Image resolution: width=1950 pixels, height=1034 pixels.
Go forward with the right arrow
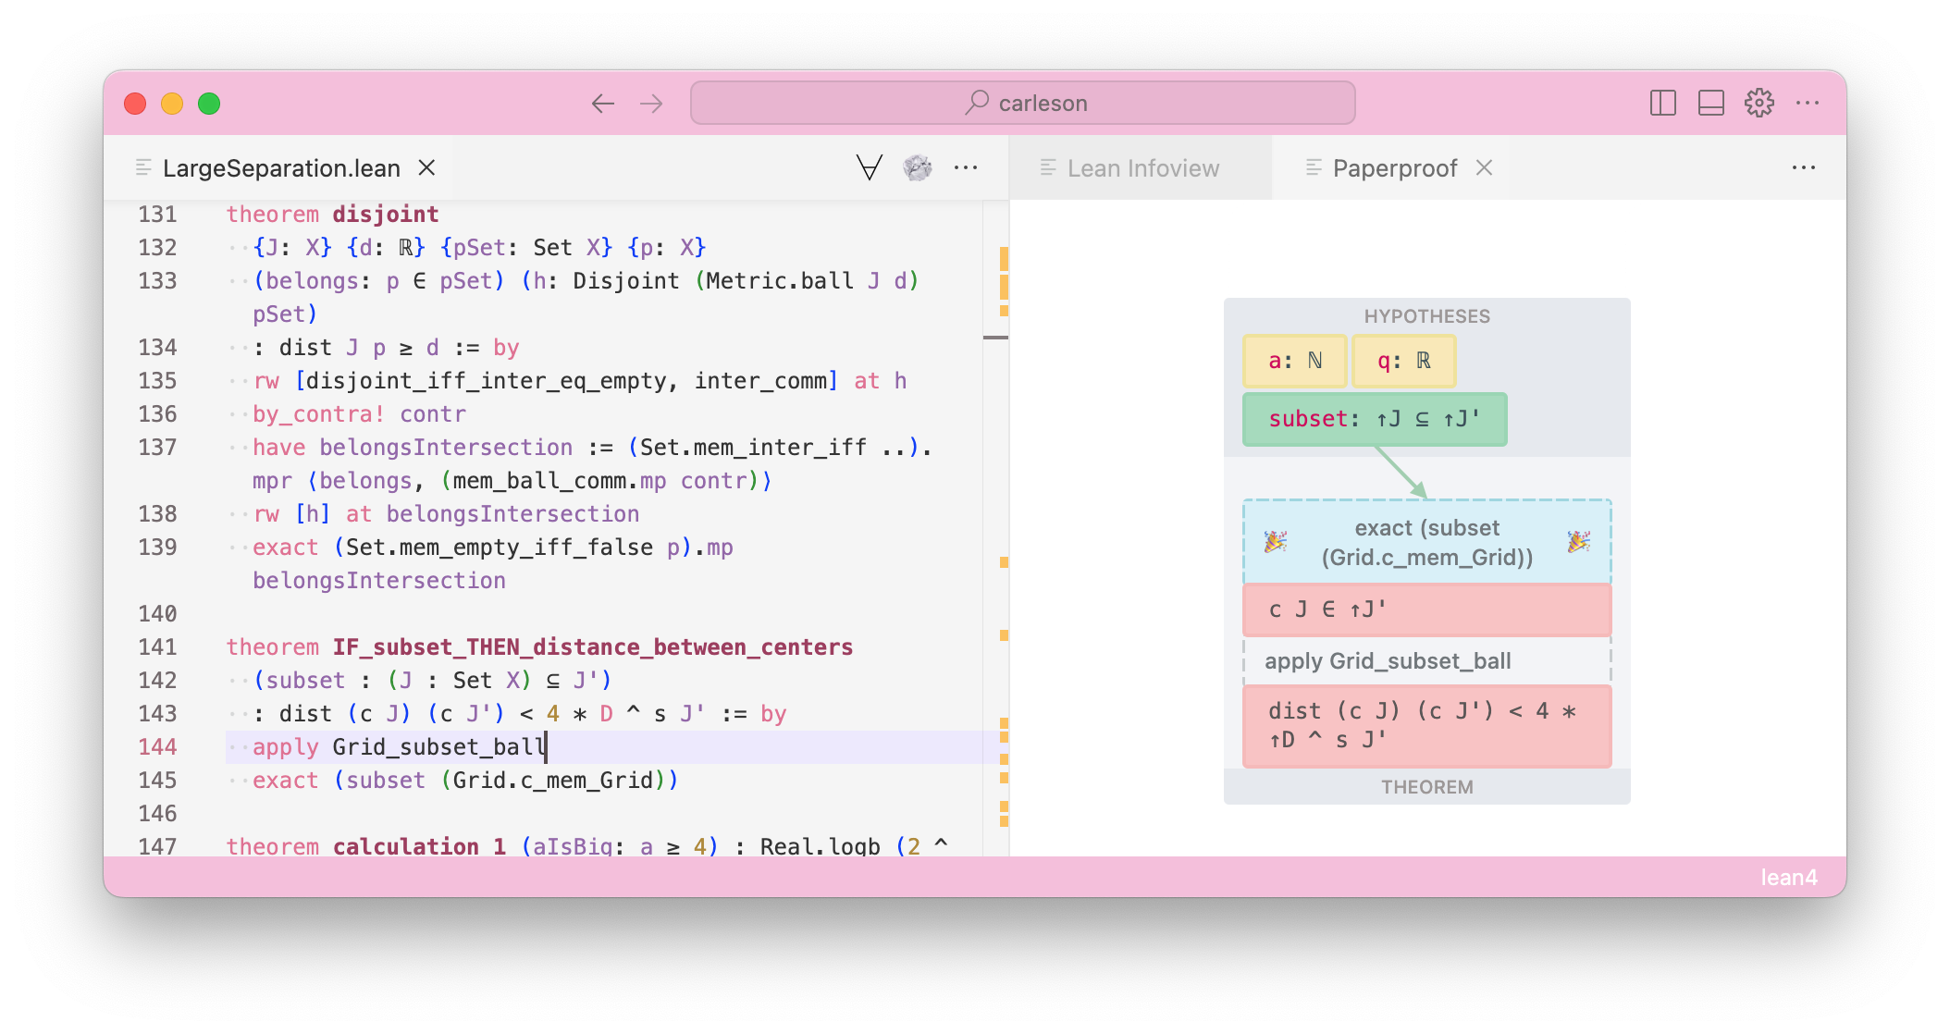click(x=651, y=104)
